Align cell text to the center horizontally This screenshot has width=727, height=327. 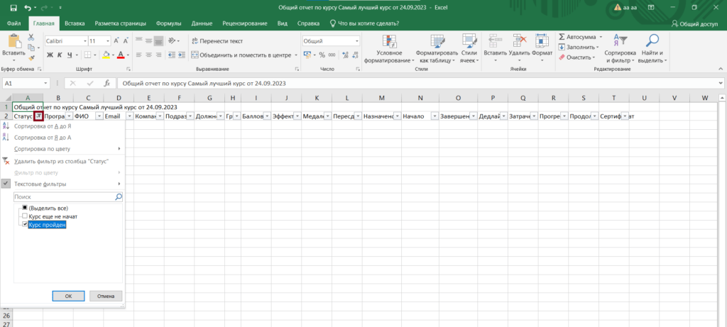pyautogui.click(x=148, y=55)
